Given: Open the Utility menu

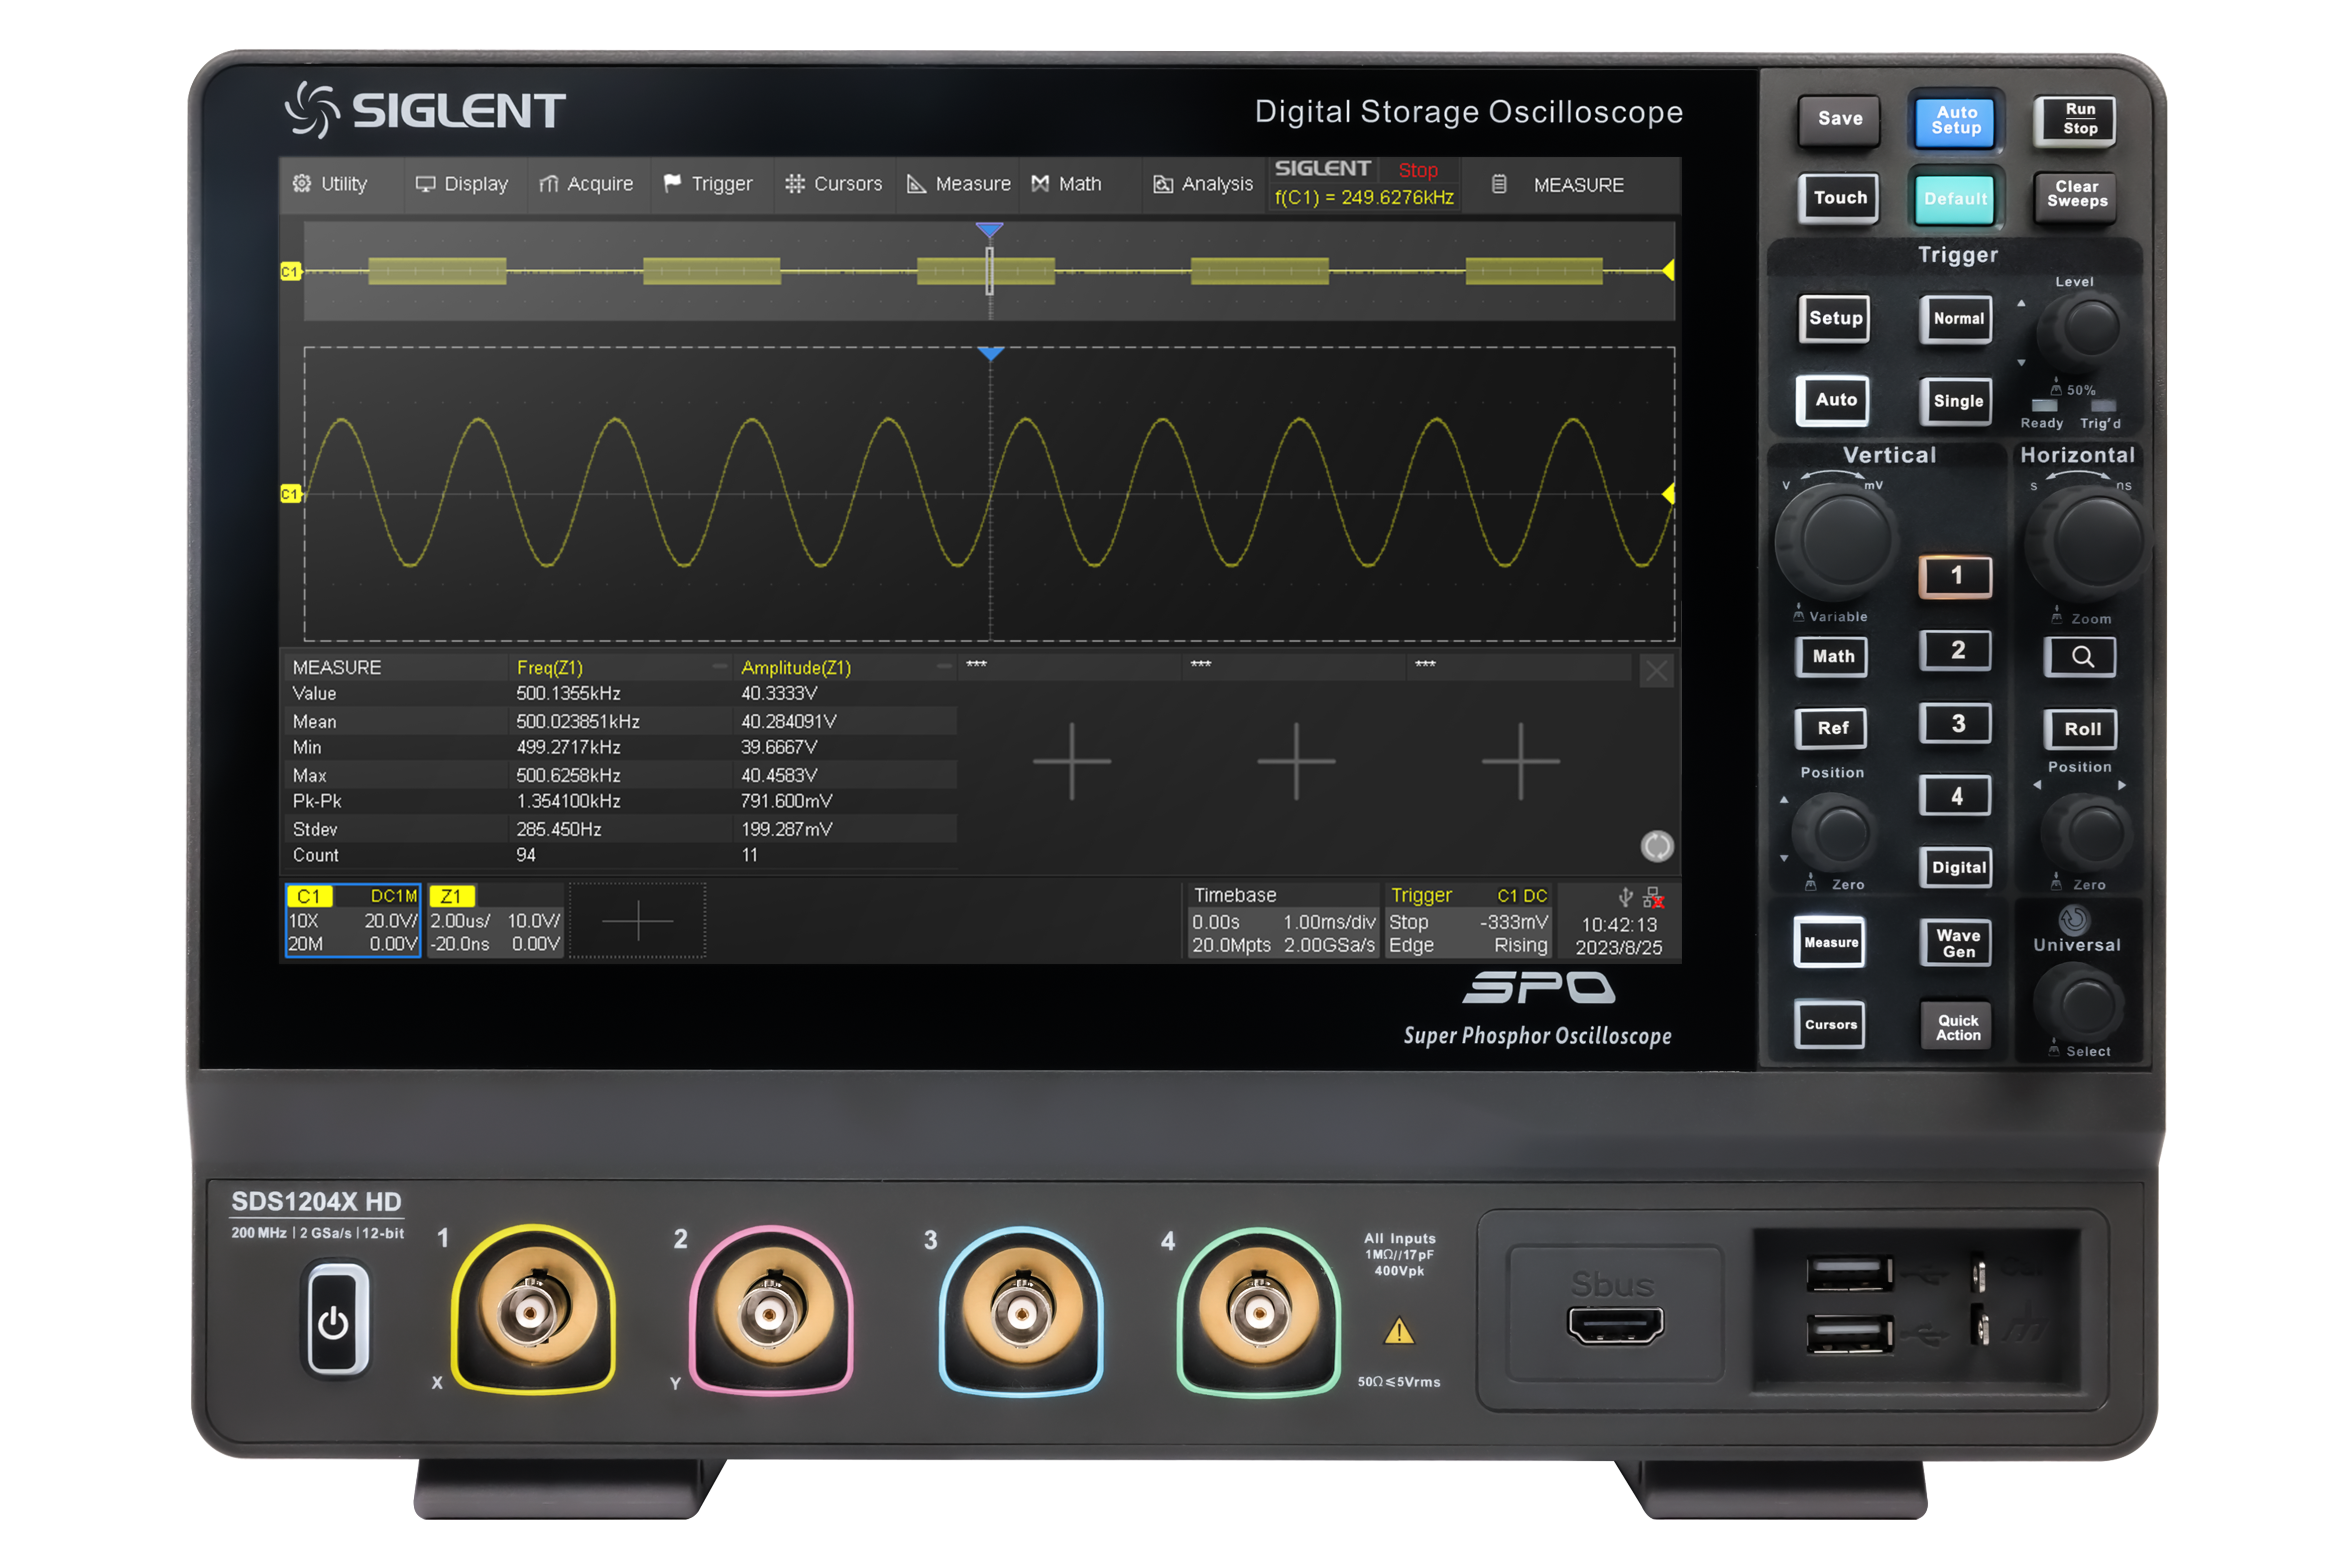Looking at the screenshot, I should click(330, 184).
